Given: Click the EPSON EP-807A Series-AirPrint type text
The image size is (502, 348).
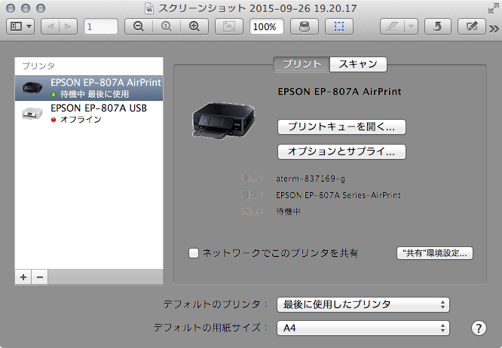Looking at the screenshot, I should tap(338, 195).
